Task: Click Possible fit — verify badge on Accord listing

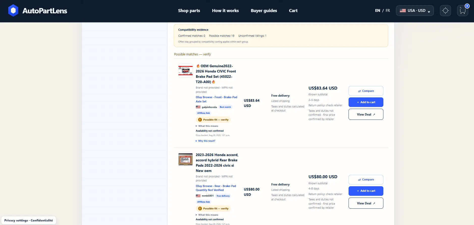Action: tap(213, 209)
